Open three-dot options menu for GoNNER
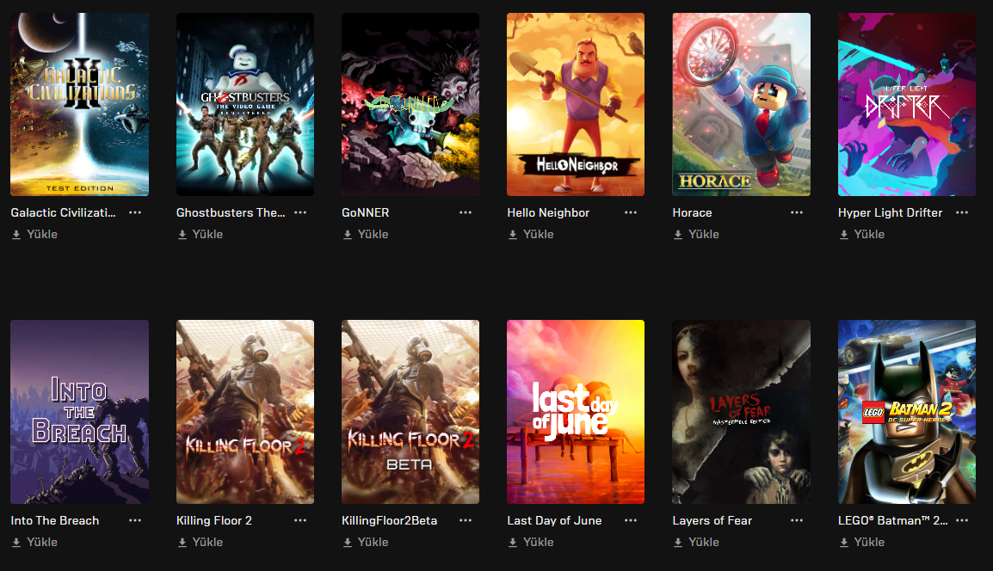Image resolution: width=993 pixels, height=571 pixels. coord(466,212)
